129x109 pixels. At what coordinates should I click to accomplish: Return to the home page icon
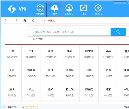(25, 20)
